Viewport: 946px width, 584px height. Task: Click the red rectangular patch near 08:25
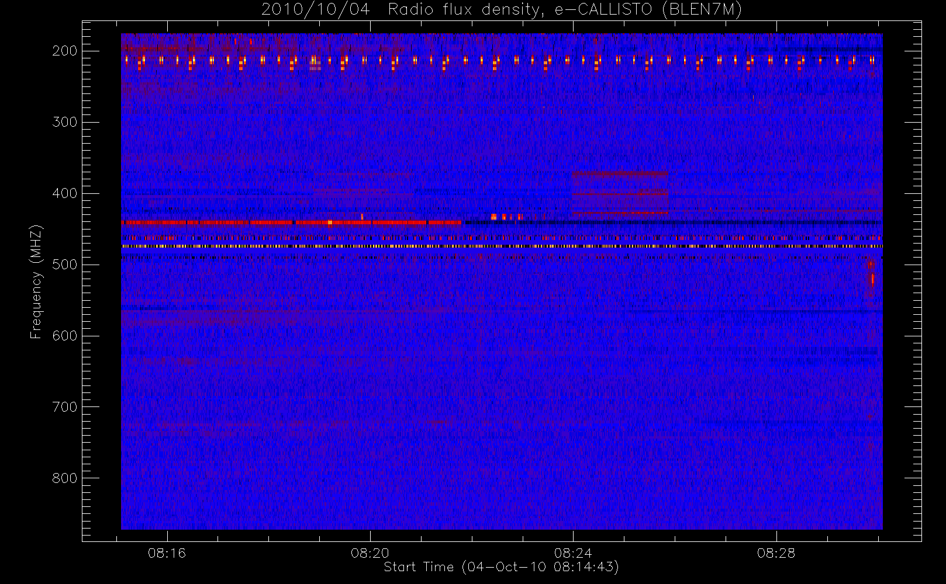point(620,193)
